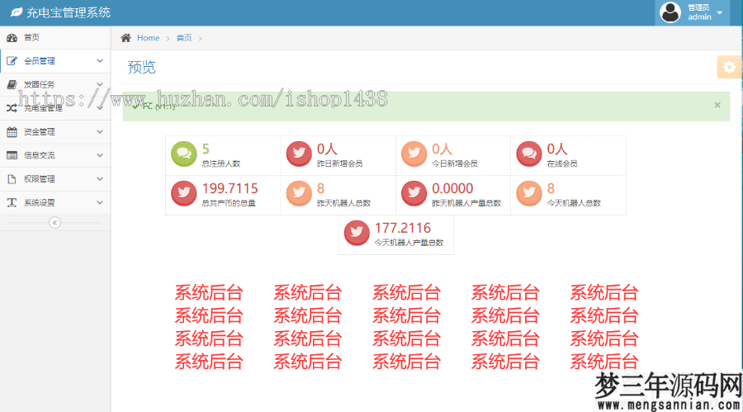Click the 昨日新增会员 label
The image size is (743, 412).
340,163
